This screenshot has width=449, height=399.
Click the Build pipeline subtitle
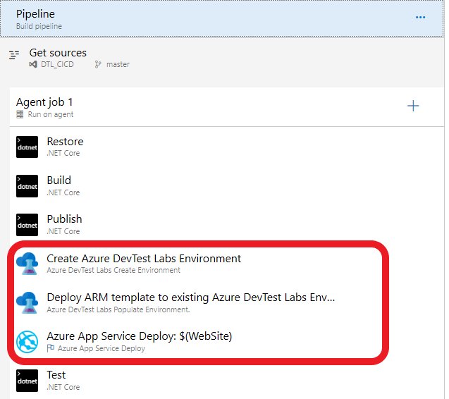coord(39,26)
